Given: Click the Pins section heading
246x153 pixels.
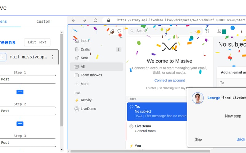Looking at the screenshot, I should (77, 93).
